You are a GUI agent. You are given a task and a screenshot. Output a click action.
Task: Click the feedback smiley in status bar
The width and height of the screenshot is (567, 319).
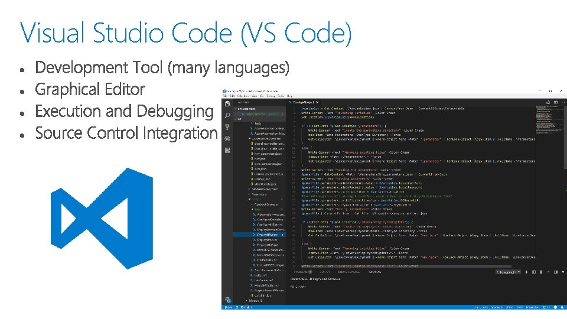tap(555, 307)
